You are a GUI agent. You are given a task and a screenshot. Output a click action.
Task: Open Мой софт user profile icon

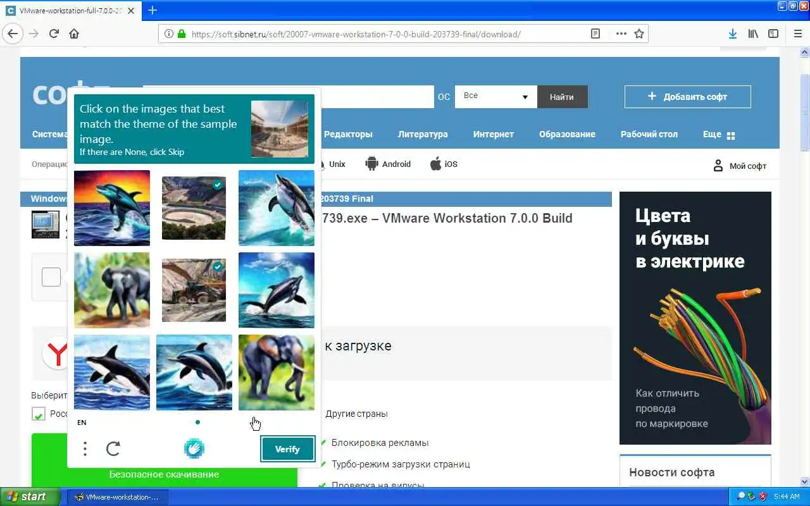(718, 166)
